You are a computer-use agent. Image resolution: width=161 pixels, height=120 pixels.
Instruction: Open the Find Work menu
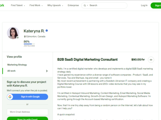coord(36,5)
